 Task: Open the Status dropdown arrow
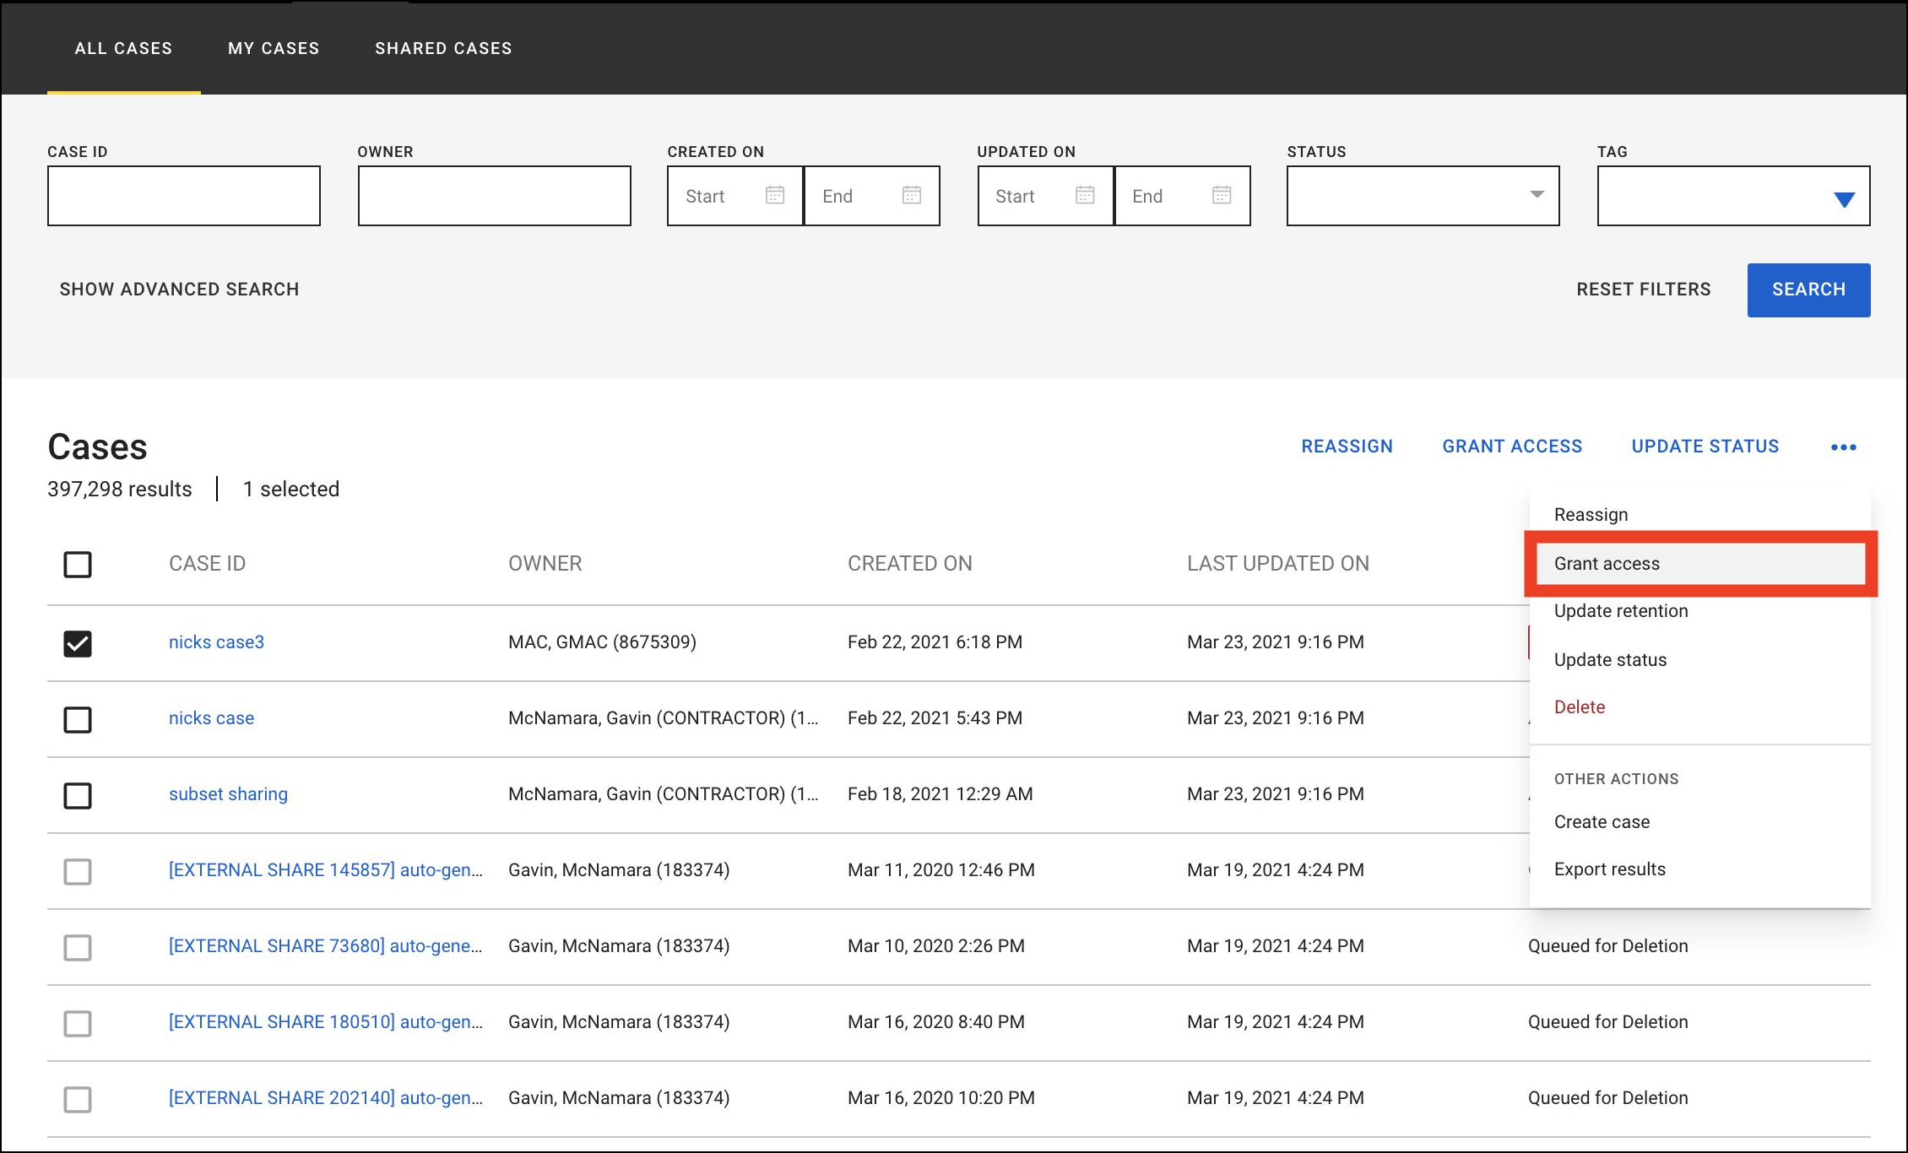coord(1537,195)
